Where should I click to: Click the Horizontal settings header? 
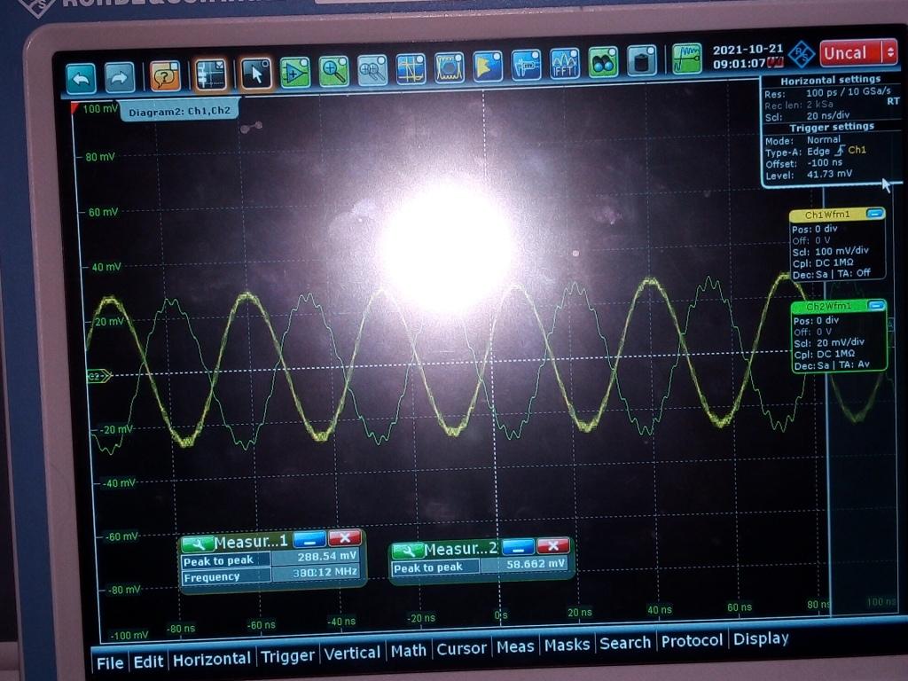[830, 80]
